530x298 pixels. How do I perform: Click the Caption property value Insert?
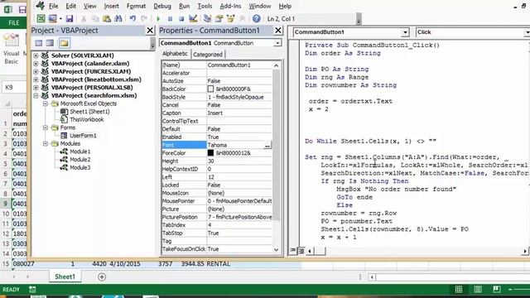tap(239, 113)
